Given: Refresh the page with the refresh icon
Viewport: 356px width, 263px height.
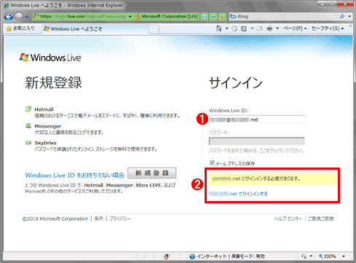Looking at the screenshot, I should [213, 17].
